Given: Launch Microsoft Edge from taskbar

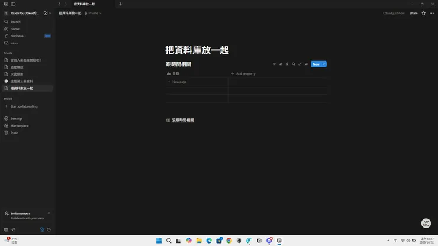Looking at the screenshot, I should (209, 241).
